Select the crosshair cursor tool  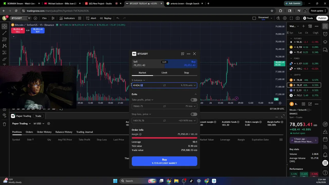pos(4,26)
